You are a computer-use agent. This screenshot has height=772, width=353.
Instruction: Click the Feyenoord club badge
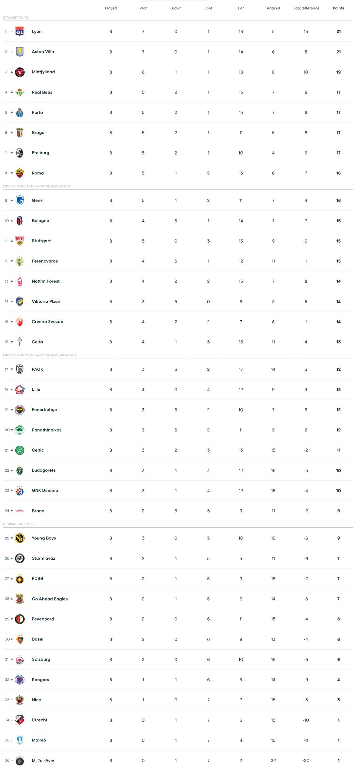(20, 619)
